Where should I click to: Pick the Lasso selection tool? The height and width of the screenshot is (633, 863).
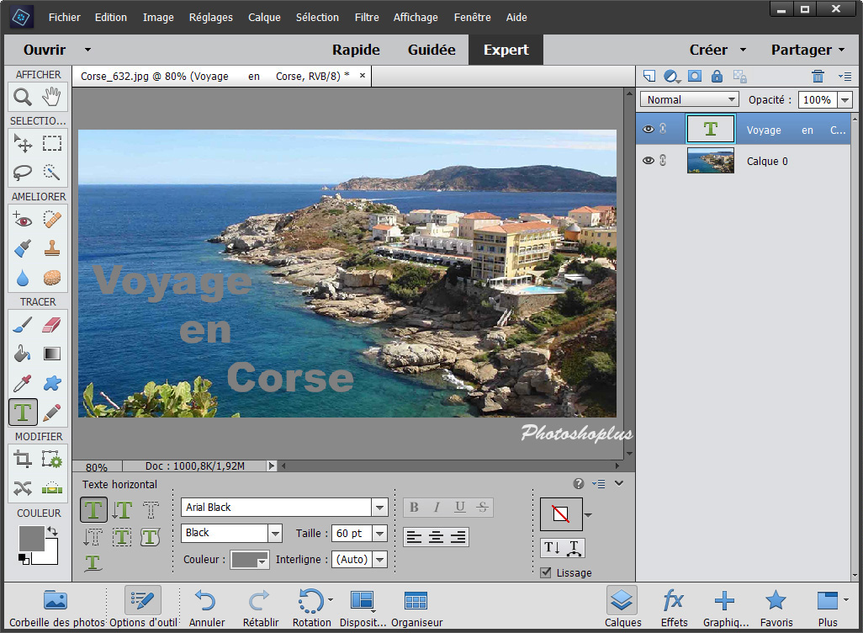click(x=23, y=173)
